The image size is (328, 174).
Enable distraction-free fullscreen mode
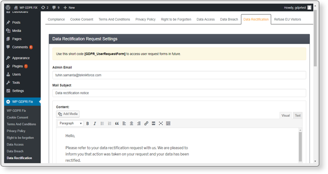pyautogui.click(x=161, y=124)
